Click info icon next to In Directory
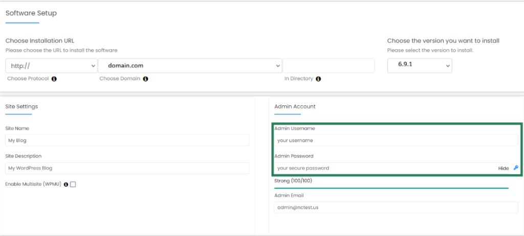This screenshot has height=236, width=524. (x=318, y=79)
